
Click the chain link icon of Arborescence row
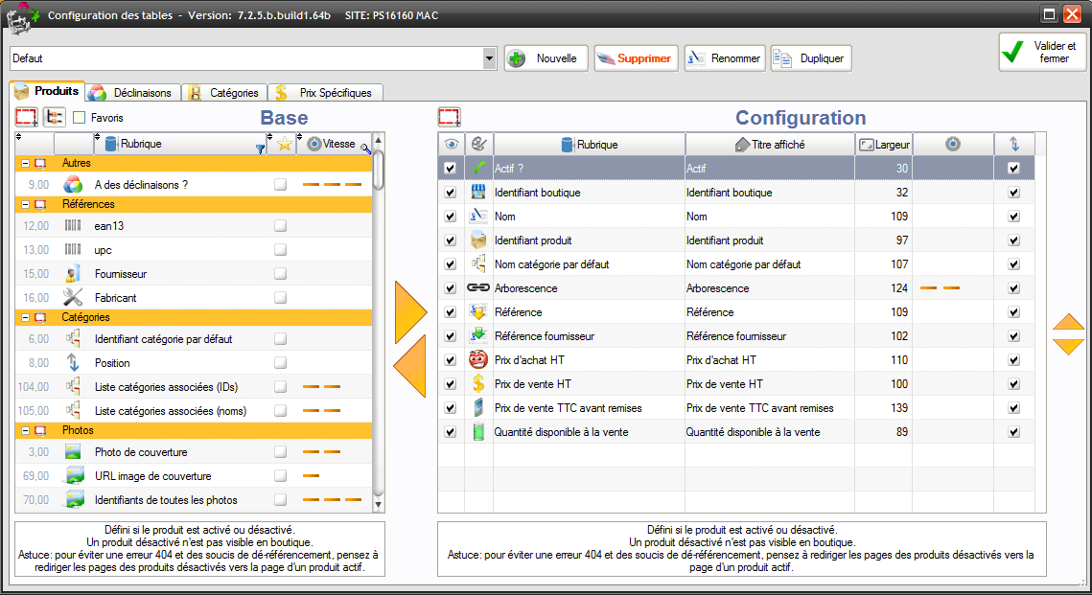pyautogui.click(x=477, y=287)
